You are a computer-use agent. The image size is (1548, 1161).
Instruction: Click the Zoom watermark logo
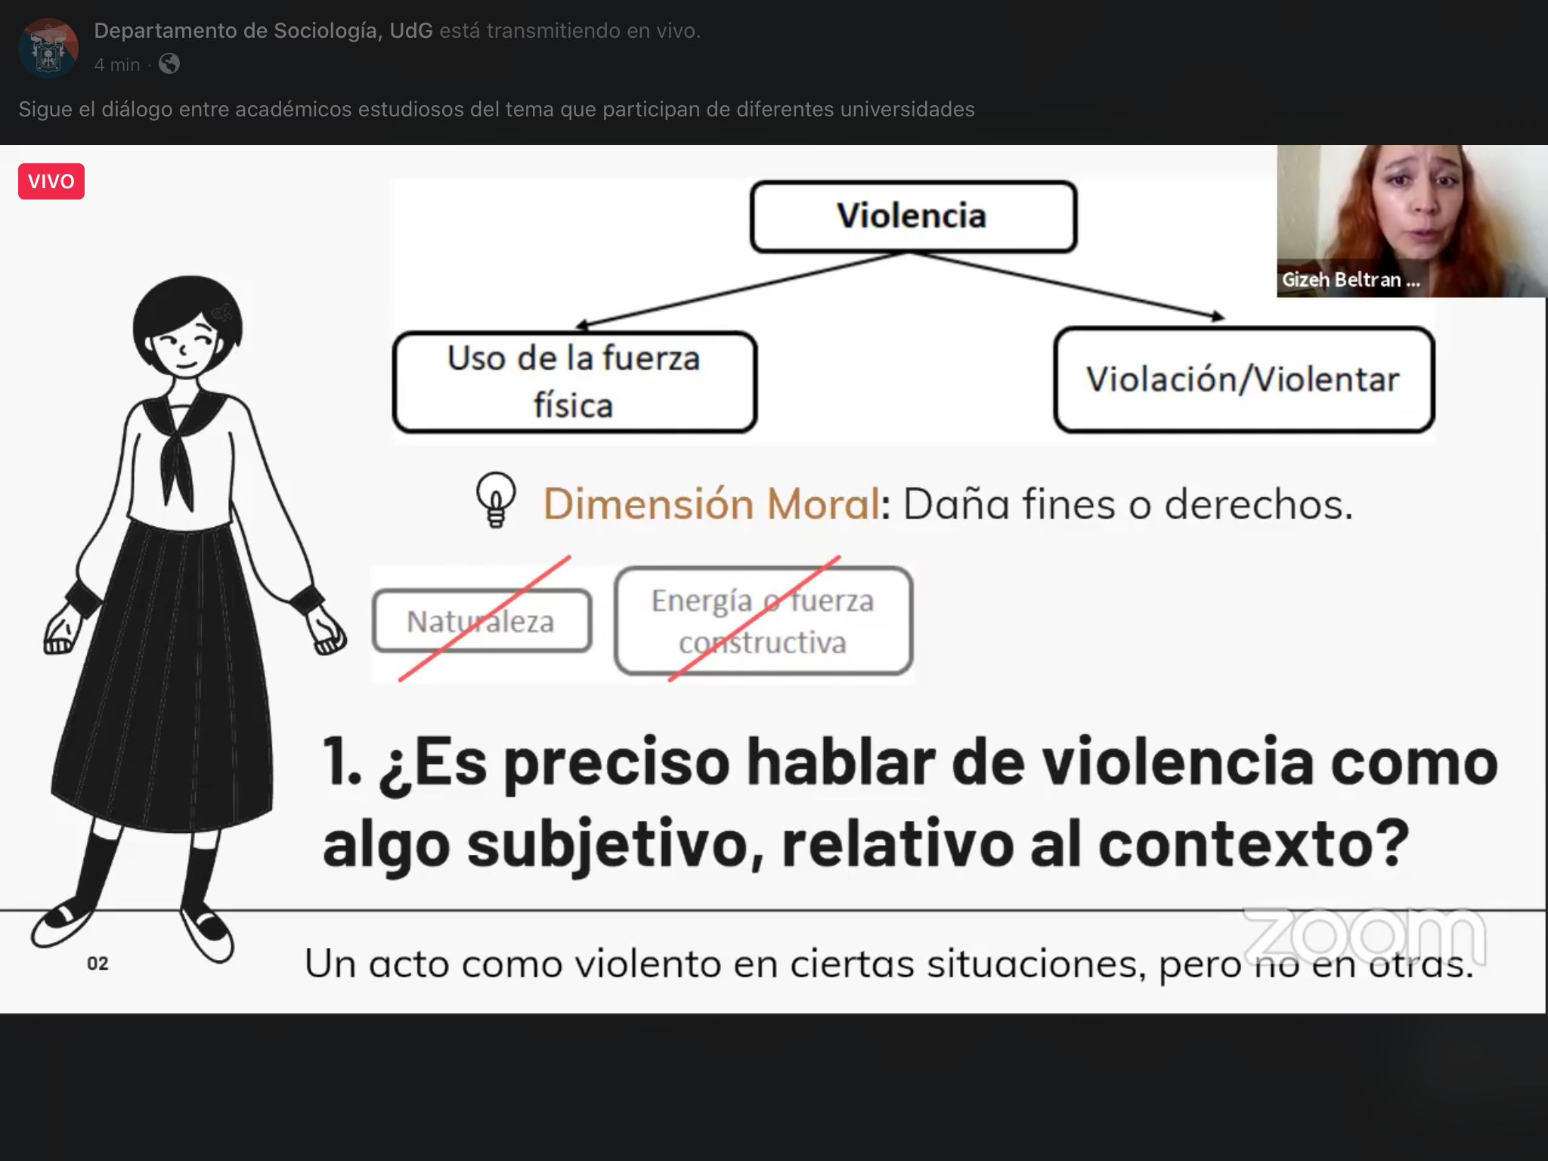pyautogui.click(x=1364, y=937)
